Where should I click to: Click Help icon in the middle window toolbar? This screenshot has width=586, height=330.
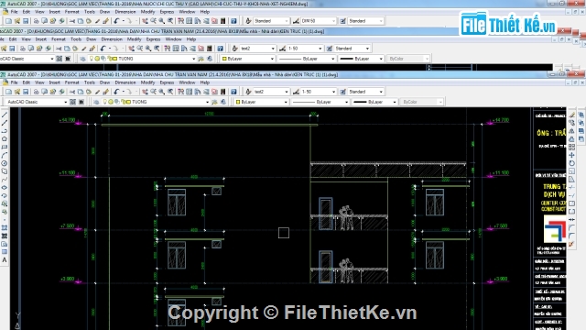[220, 49]
